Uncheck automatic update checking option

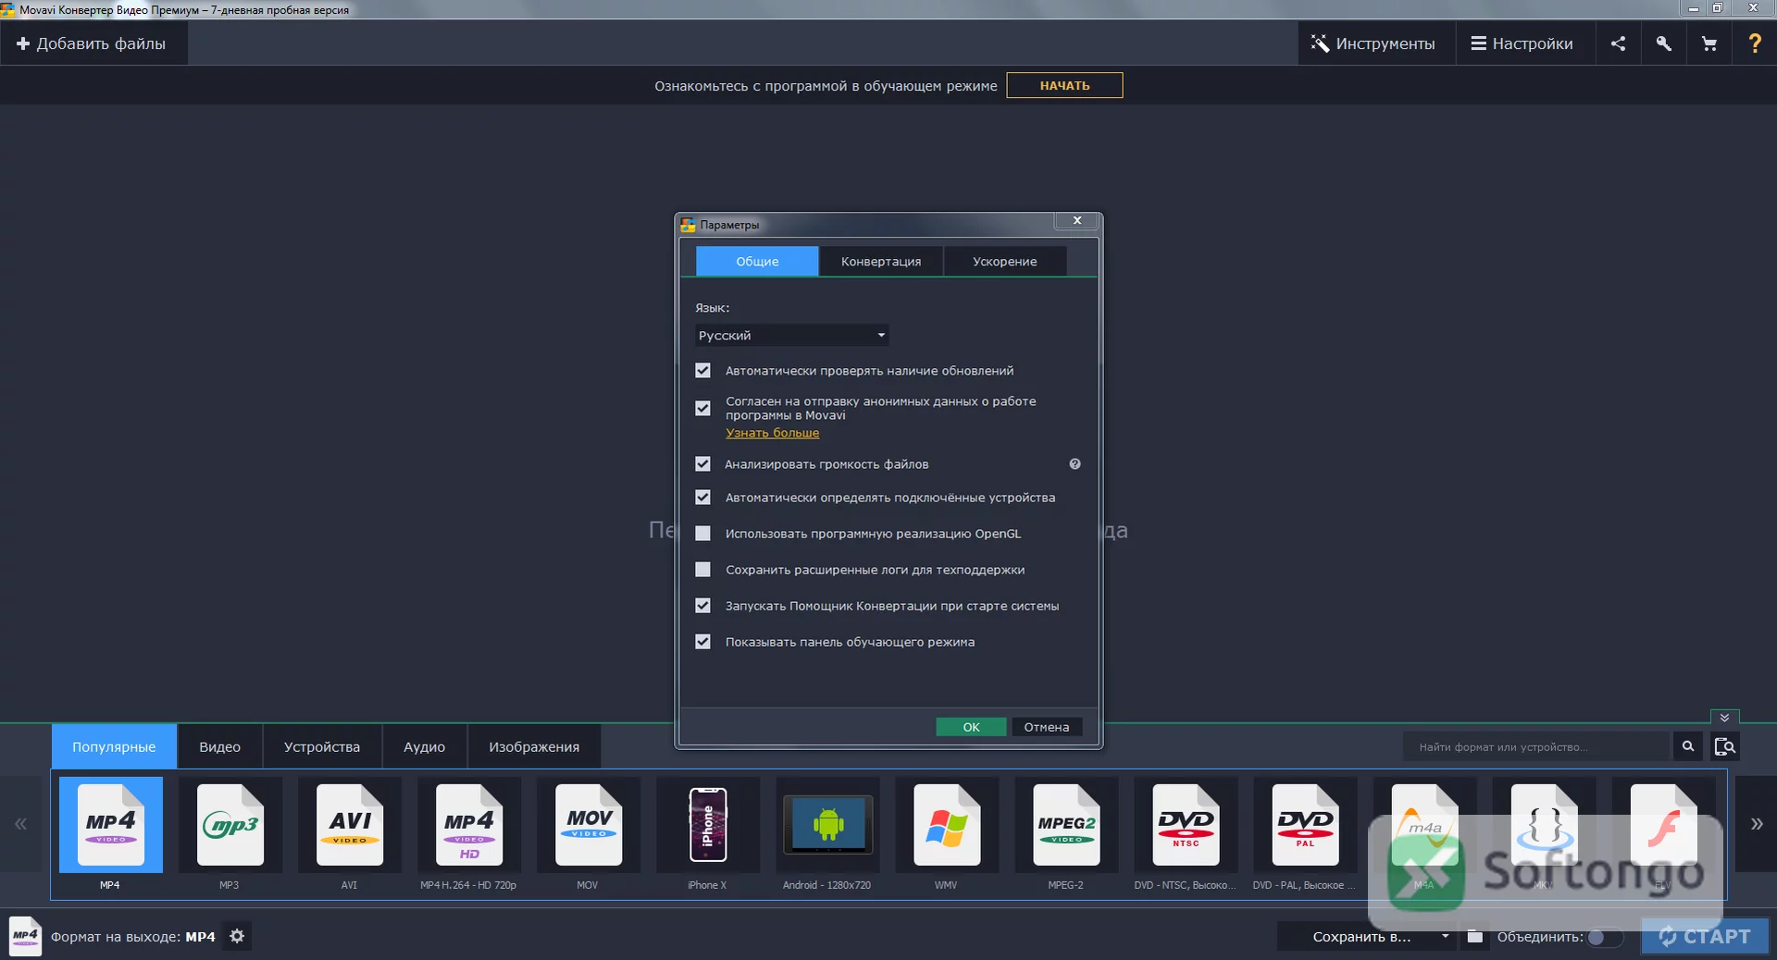pos(703,371)
